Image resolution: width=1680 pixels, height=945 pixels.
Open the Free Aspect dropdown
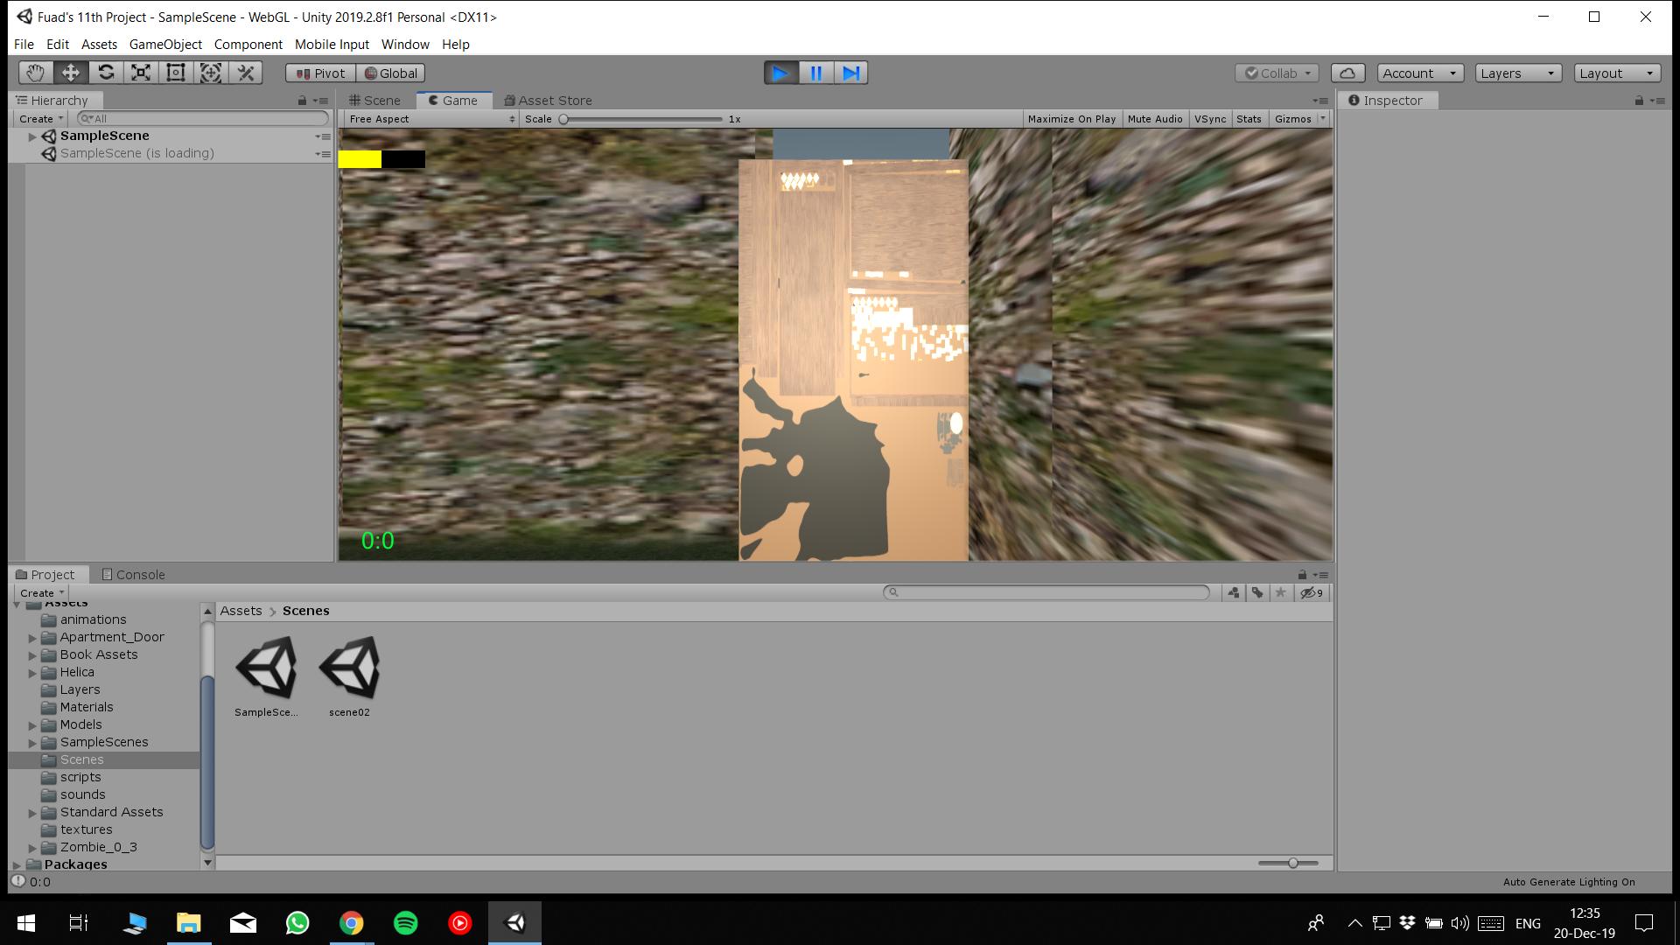point(431,119)
